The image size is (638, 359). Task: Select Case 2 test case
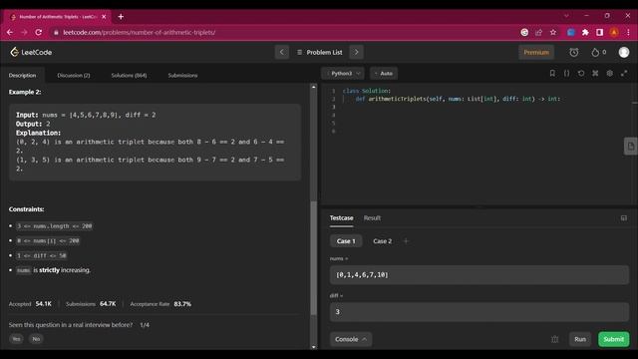click(382, 241)
